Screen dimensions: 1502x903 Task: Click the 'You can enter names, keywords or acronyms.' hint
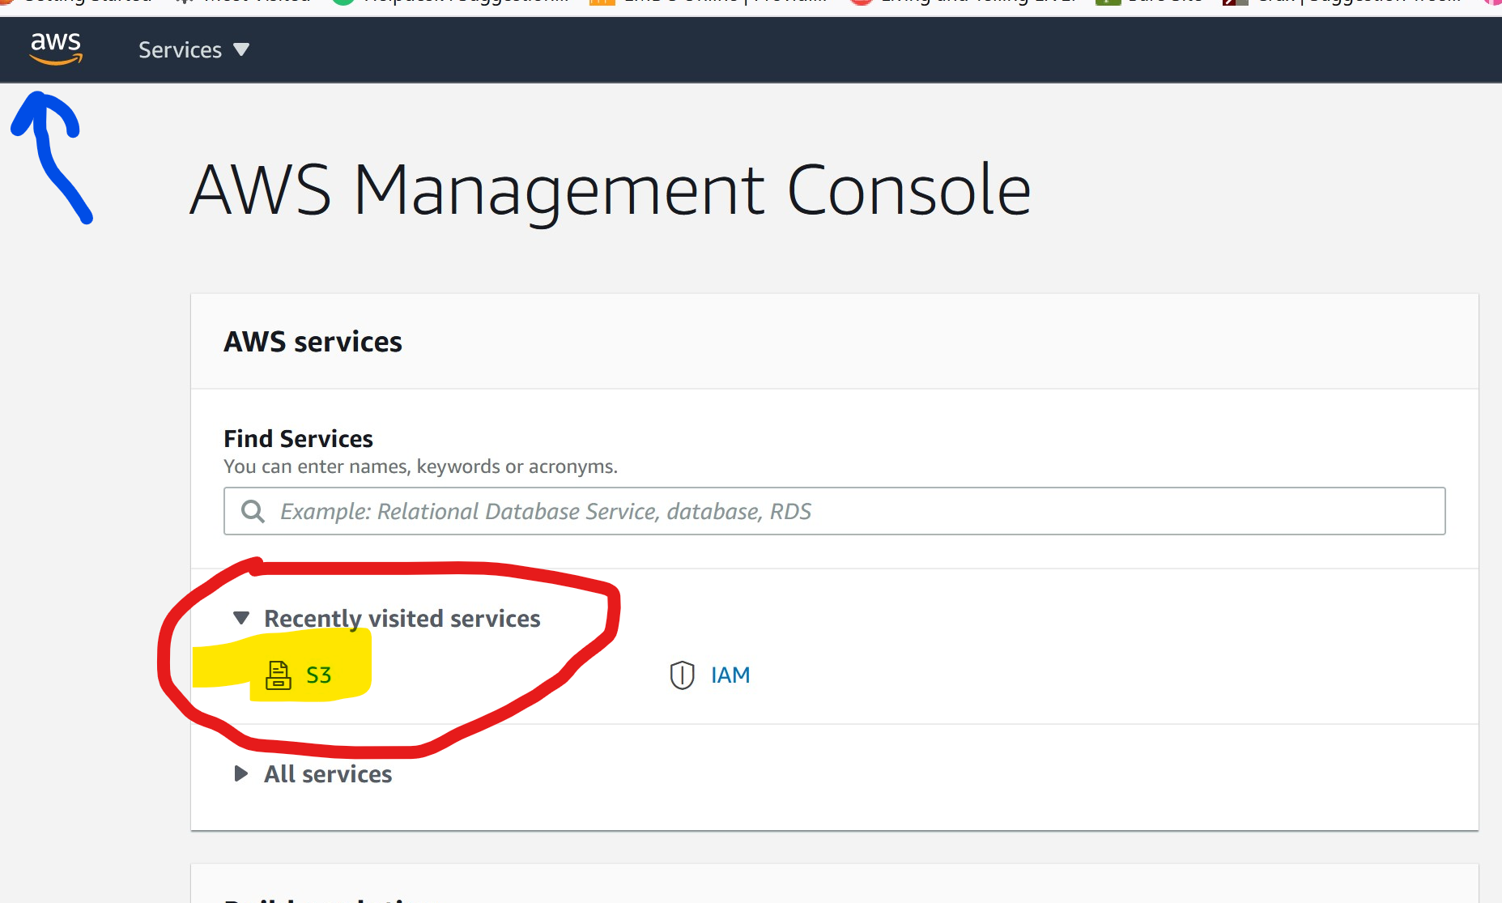(x=420, y=466)
